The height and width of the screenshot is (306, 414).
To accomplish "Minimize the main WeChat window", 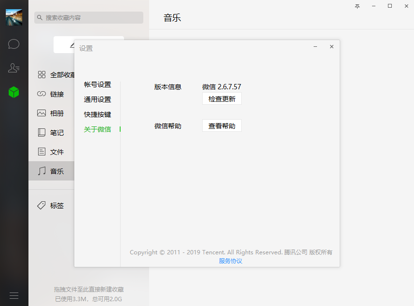I will coord(373,6).
